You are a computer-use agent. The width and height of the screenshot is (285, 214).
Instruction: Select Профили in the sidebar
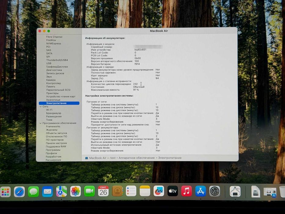[51, 153]
